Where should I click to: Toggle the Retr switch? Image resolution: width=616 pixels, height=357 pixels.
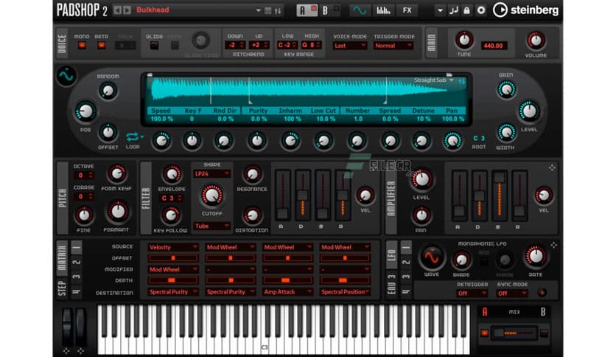coord(101,45)
